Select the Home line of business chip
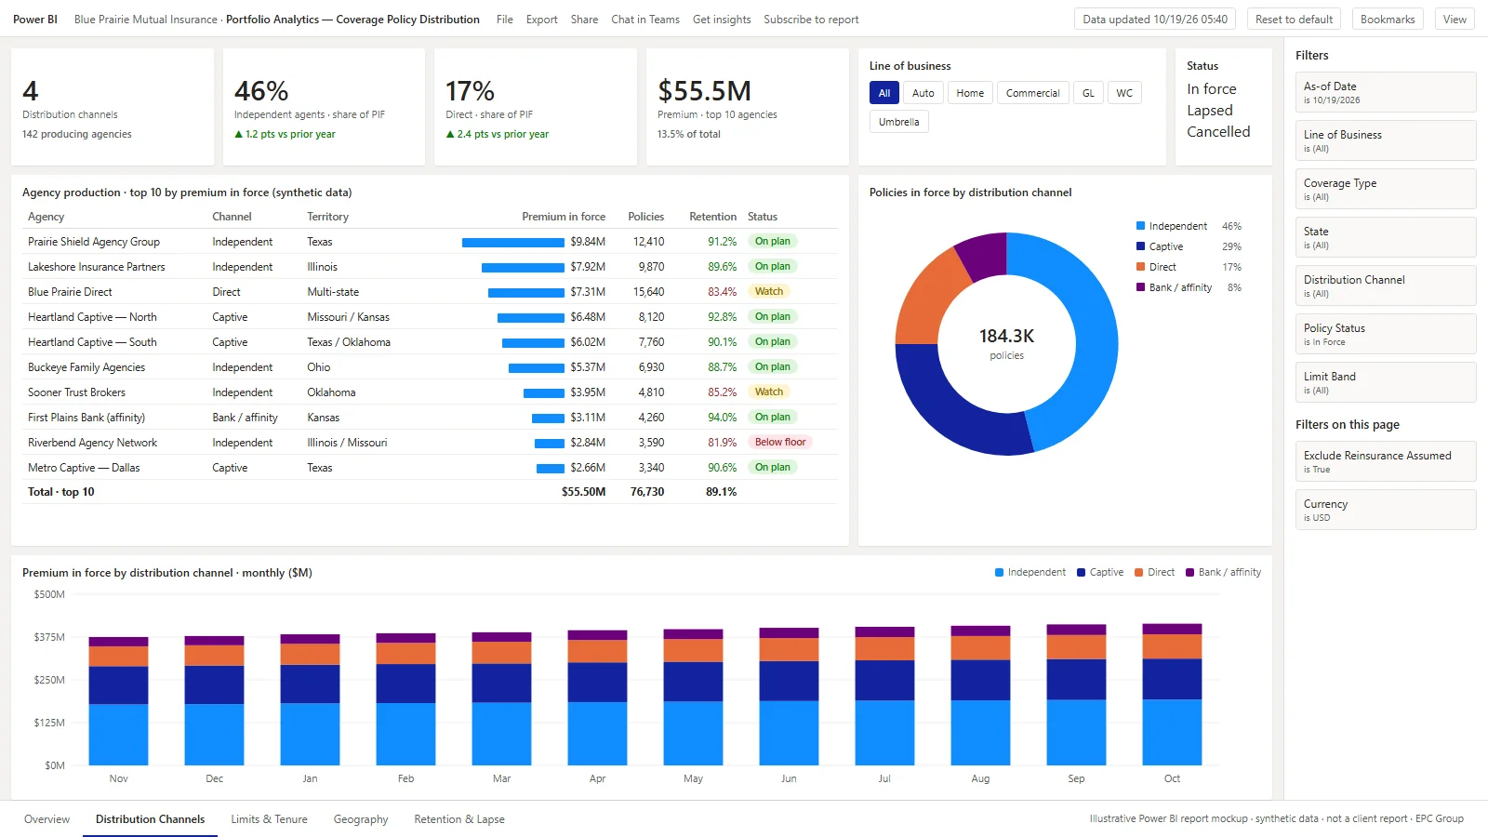 [970, 93]
